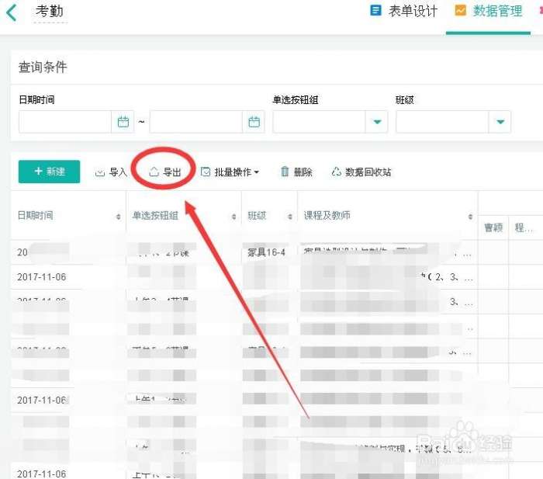Screen dimensions: 543x479
Task: Click the 删除 delete button
Action: [x=296, y=172]
